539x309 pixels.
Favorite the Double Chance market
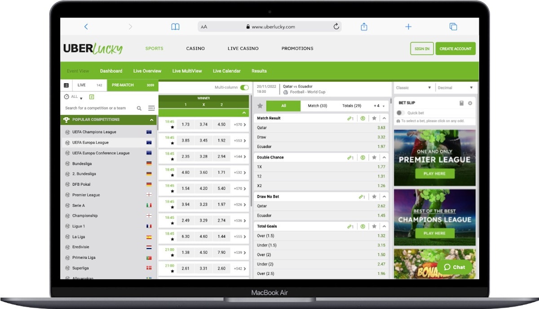(374, 157)
